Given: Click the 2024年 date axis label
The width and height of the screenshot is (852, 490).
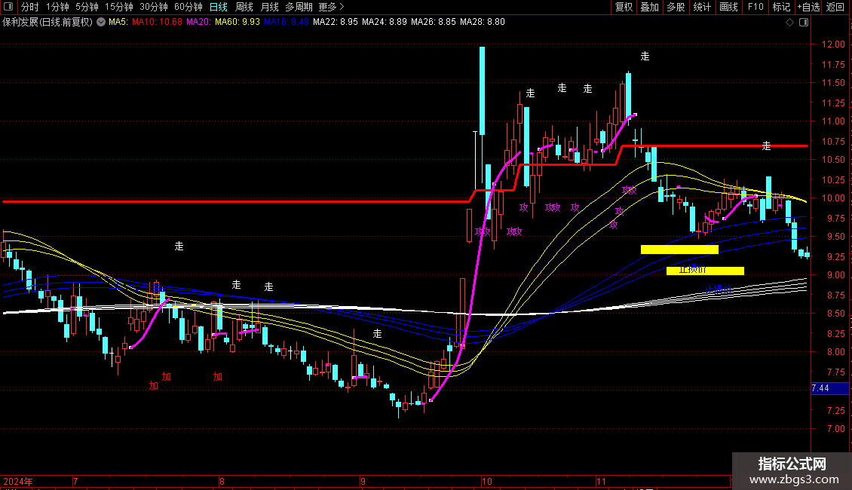Looking at the screenshot, I should [x=18, y=481].
